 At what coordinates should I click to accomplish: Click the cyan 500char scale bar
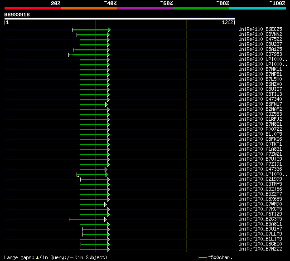coord(203,257)
